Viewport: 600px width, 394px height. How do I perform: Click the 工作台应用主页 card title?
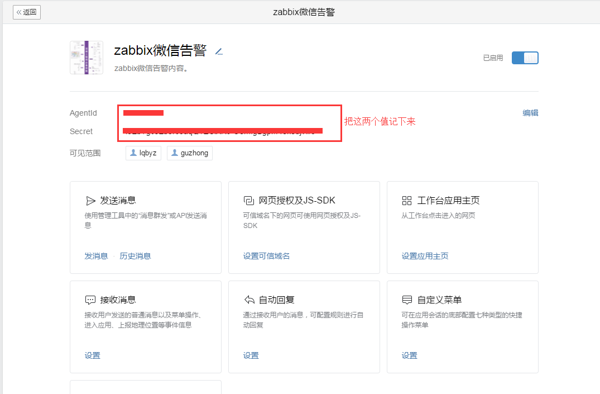point(448,201)
